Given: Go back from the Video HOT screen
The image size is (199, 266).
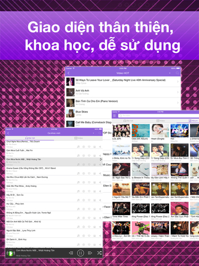Looking at the screenshot, I should 69,73.
